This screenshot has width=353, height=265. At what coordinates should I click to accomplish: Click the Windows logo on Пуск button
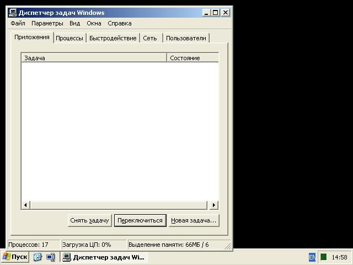[x=6, y=257]
